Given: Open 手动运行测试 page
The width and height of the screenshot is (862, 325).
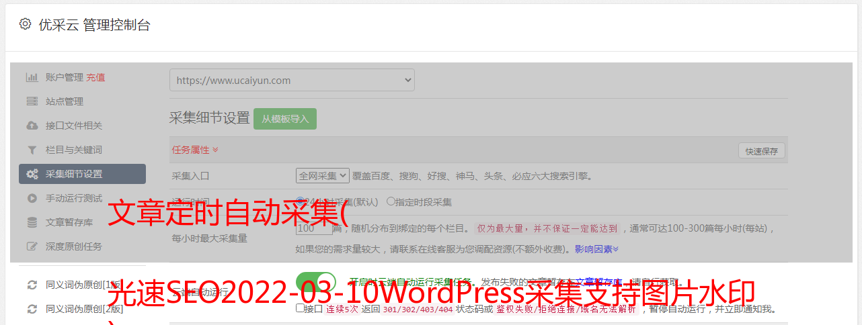Looking at the screenshot, I should click(74, 198).
